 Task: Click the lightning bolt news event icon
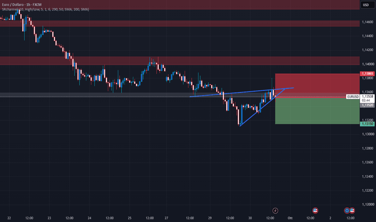[x=275, y=211]
